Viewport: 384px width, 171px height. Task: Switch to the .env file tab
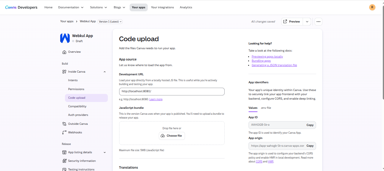click(x=266, y=108)
